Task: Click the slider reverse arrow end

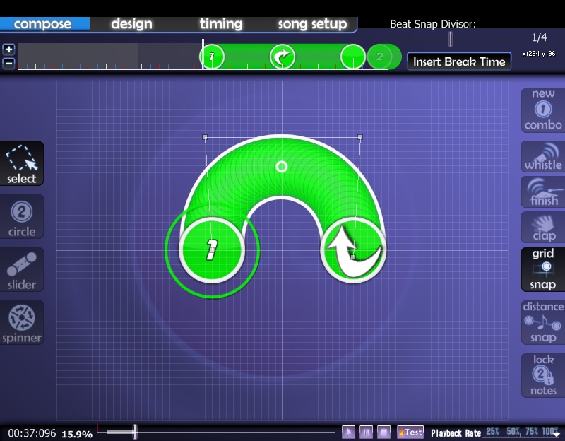Action: coord(353,250)
